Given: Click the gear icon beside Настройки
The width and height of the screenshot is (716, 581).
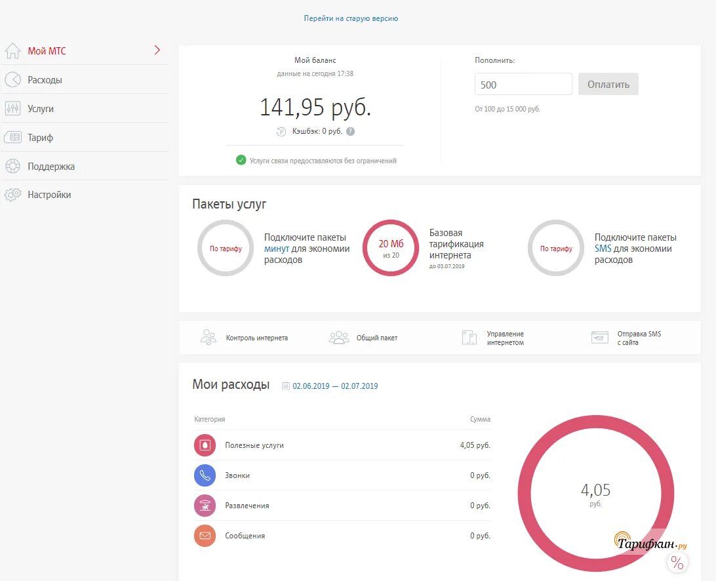Looking at the screenshot, I should tap(13, 195).
